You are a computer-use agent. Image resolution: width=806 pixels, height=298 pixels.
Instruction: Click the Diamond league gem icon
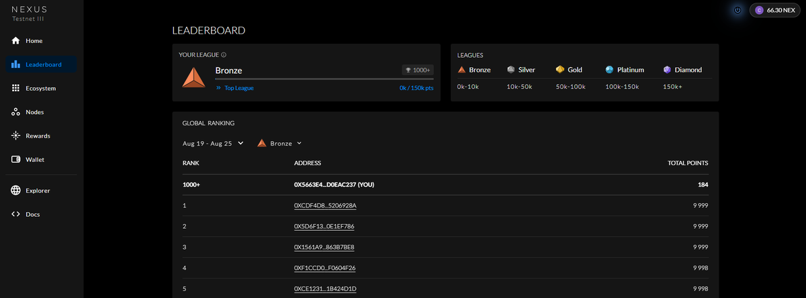667,70
